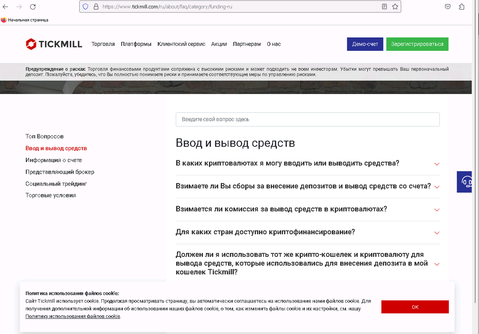Reload the page with refresh icon
Screen dimensions: 479x334
click(x=33, y=6)
